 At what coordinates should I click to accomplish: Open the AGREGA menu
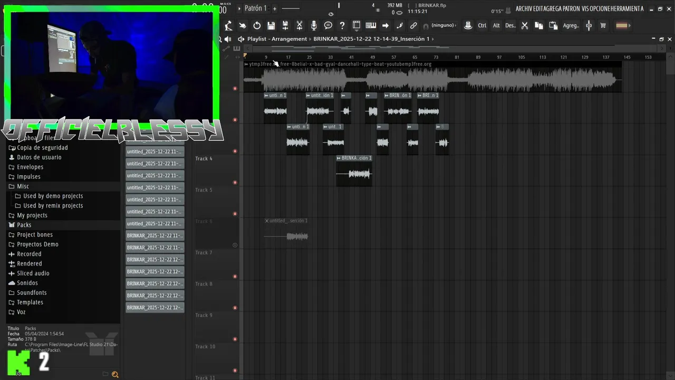pyautogui.click(x=552, y=9)
